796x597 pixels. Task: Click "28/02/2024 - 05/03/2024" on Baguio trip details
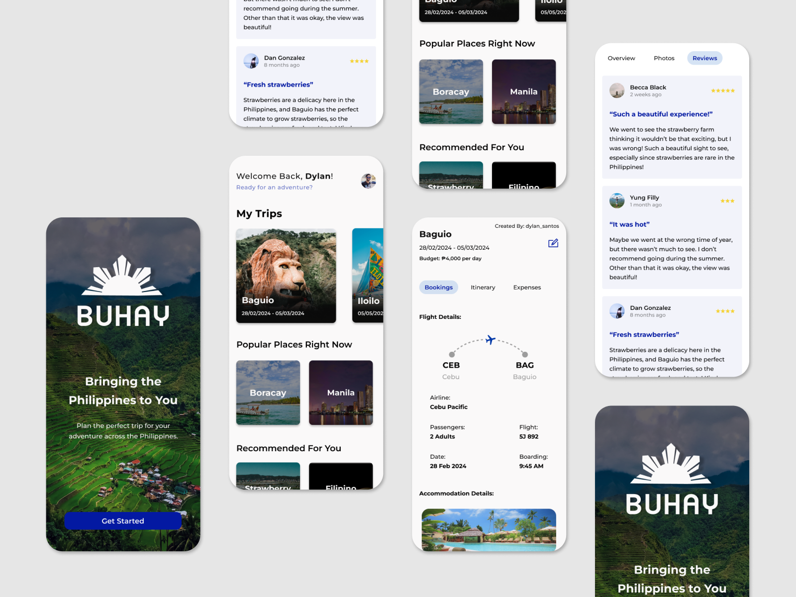coord(454,248)
